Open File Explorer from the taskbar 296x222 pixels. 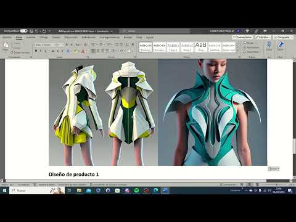(79, 191)
